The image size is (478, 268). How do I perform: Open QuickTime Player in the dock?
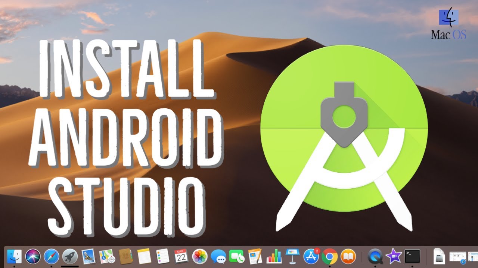375,256
